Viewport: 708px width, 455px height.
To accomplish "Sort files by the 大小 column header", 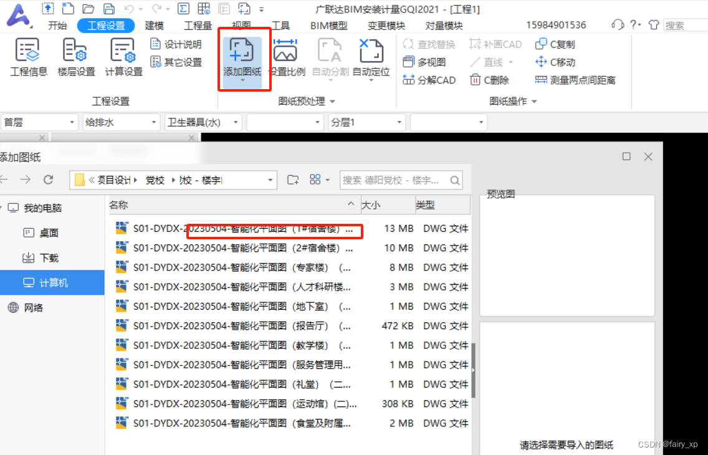I will point(388,205).
